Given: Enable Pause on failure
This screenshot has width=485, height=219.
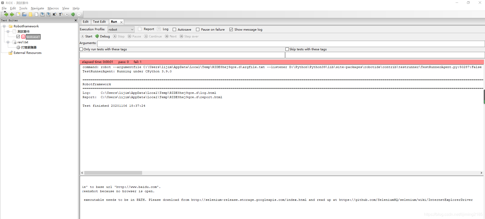Looking at the screenshot, I should point(198,30).
